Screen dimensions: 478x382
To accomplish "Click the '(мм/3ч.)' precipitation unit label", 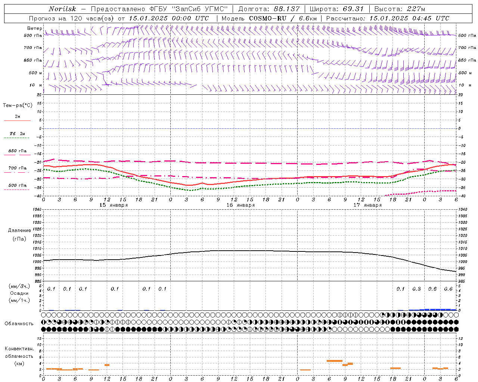I will [19, 286].
